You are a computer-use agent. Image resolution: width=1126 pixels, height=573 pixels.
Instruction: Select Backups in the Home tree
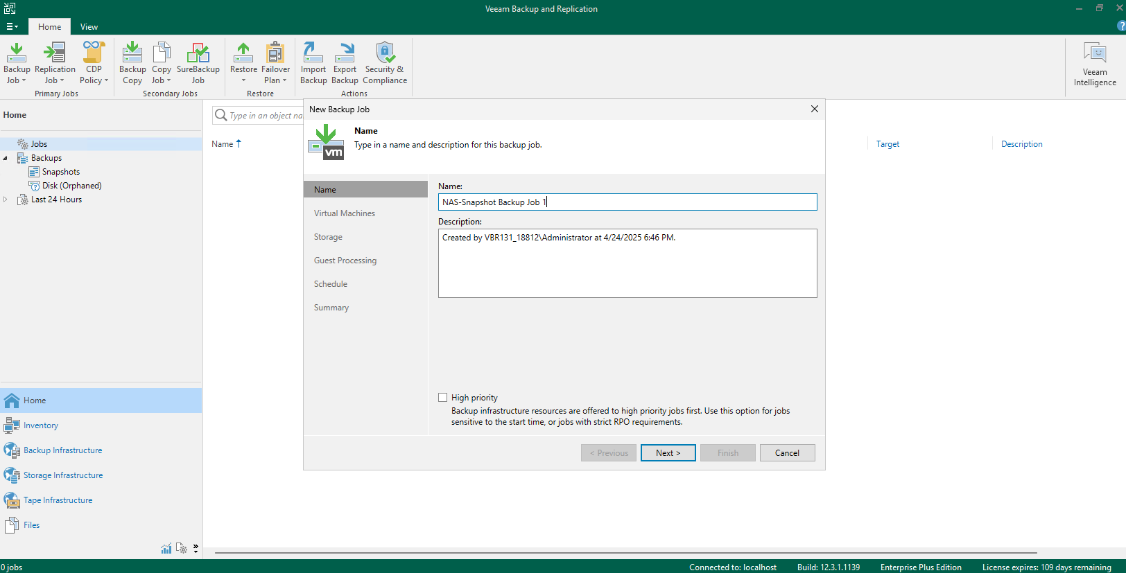click(46, 158)
